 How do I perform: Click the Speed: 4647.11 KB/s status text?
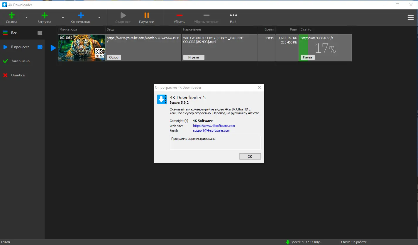306,242
